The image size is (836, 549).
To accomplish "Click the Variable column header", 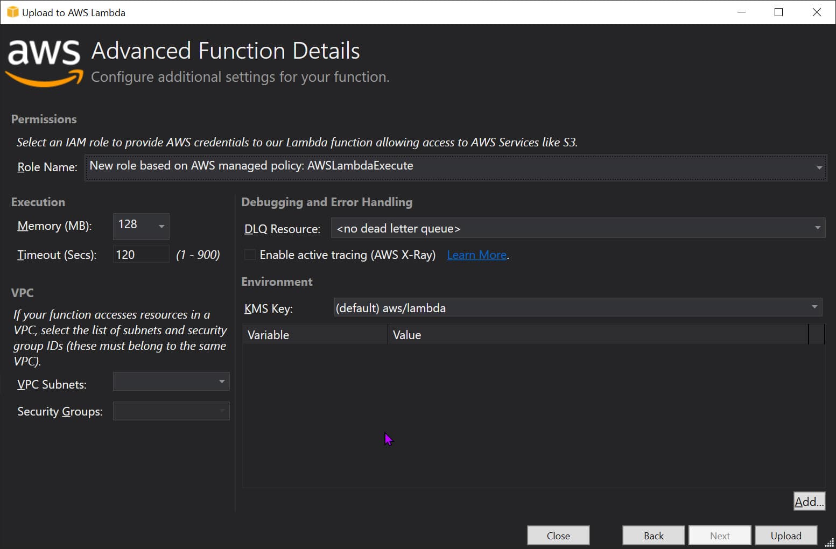I will pos(315,335).
